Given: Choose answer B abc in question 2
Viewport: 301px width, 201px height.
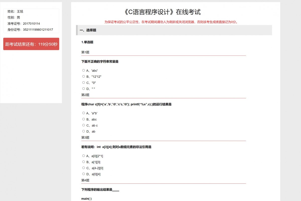Looking at the screenshot, I should click(x=84, y=119).
